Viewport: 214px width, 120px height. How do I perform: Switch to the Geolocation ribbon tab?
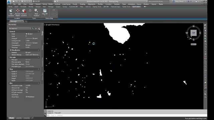136,7
